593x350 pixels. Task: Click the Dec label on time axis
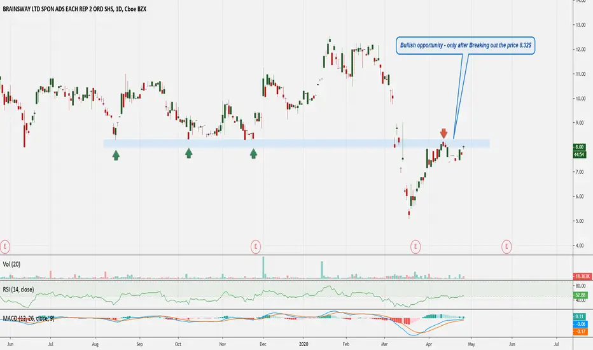coord(263,344)
